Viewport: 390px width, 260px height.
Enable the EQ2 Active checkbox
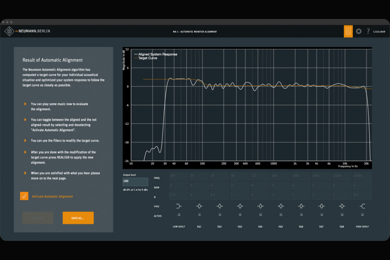point(220,214)
